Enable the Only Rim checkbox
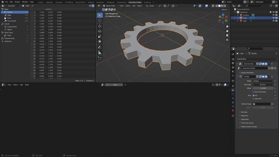Viewport: 279px width, 157px height. coord(253,99)
